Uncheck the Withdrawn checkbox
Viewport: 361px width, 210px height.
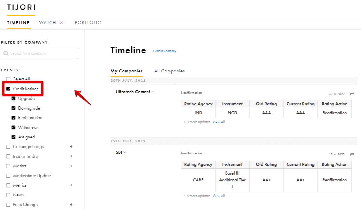[13, 127]
